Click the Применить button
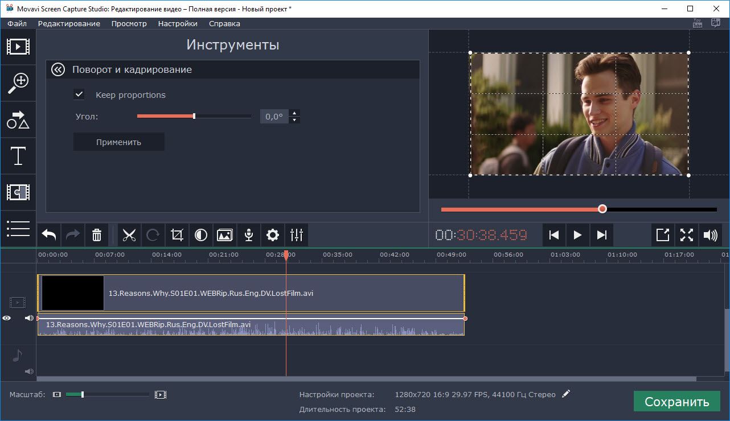The height and width of the screenshot is (421, 730). [118, 142]
